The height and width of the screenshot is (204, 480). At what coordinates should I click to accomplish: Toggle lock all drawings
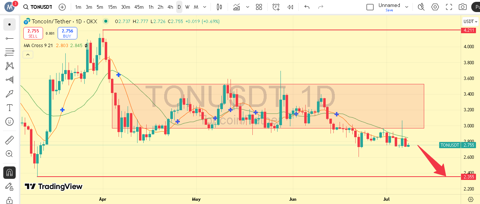[9, 200]
